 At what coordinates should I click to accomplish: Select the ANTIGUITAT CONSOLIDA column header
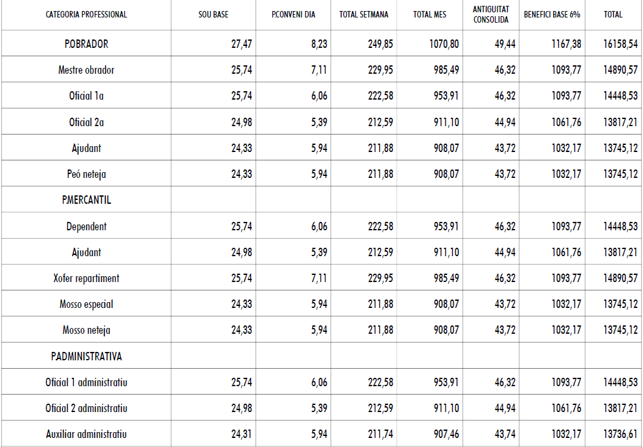tap(491, 14)
